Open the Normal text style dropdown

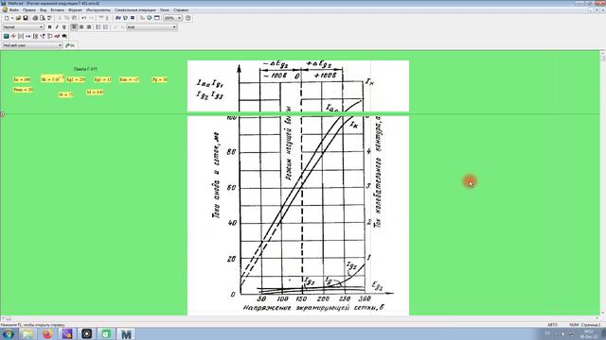click(42, 27)
